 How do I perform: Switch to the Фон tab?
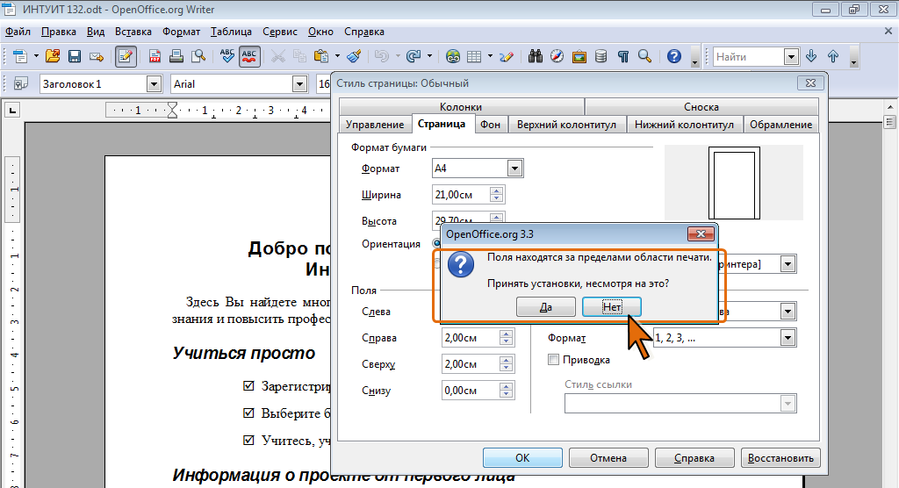point(490,125)
